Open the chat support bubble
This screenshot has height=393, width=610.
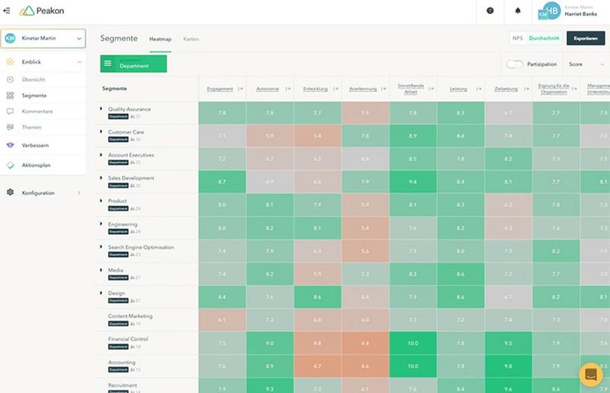590,375
